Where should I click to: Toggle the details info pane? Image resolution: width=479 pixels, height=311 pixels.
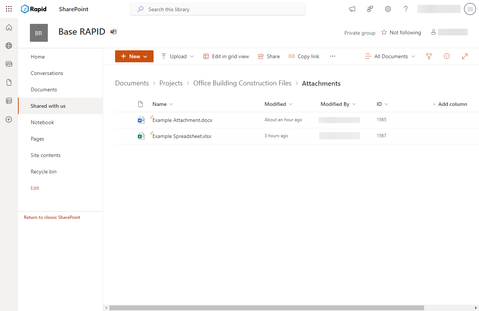[x=446, y=56]
